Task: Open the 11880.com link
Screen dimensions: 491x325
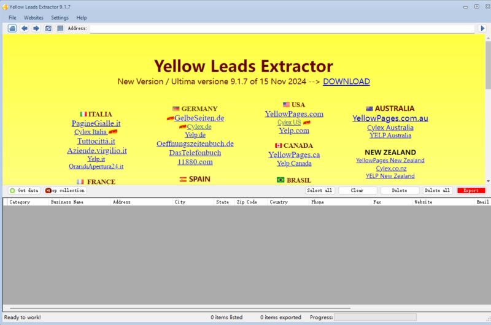Action: [x=195, y=162]
